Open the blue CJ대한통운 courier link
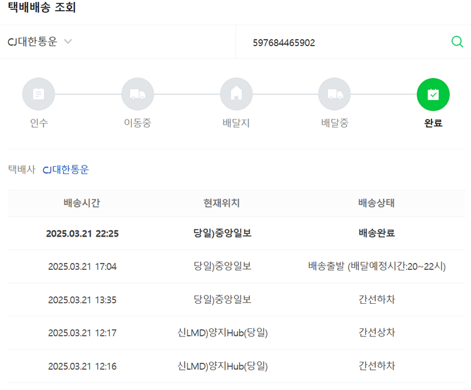 66,170
